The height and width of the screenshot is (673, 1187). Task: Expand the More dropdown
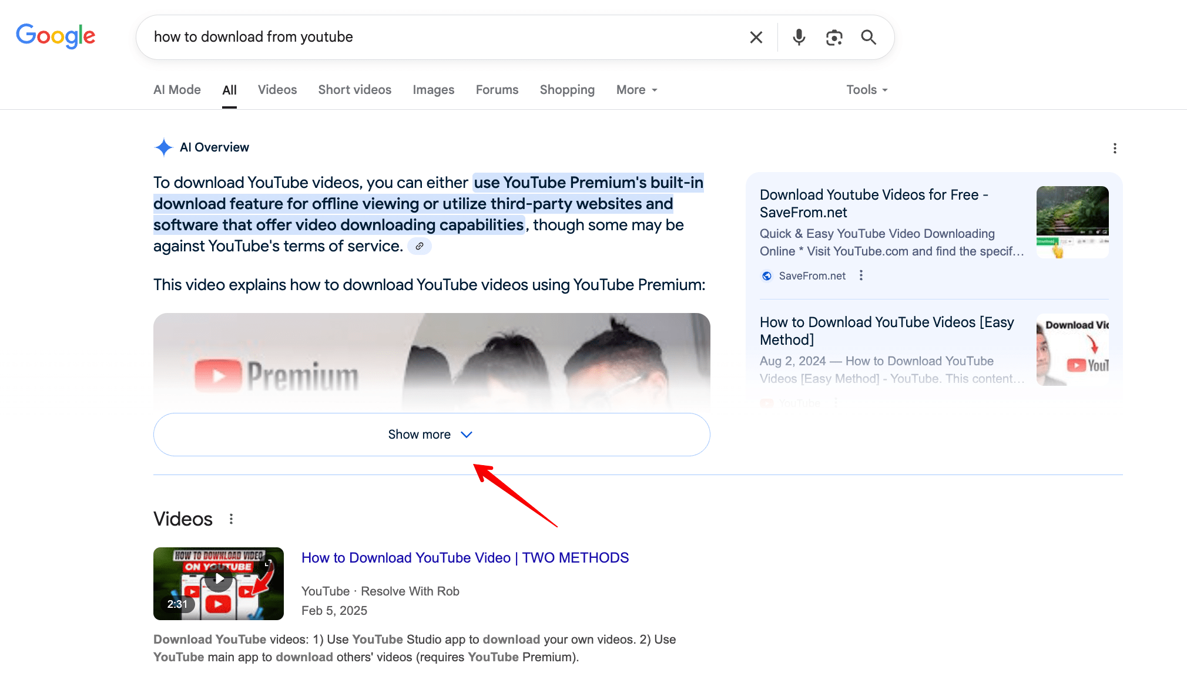click(637, 90)
